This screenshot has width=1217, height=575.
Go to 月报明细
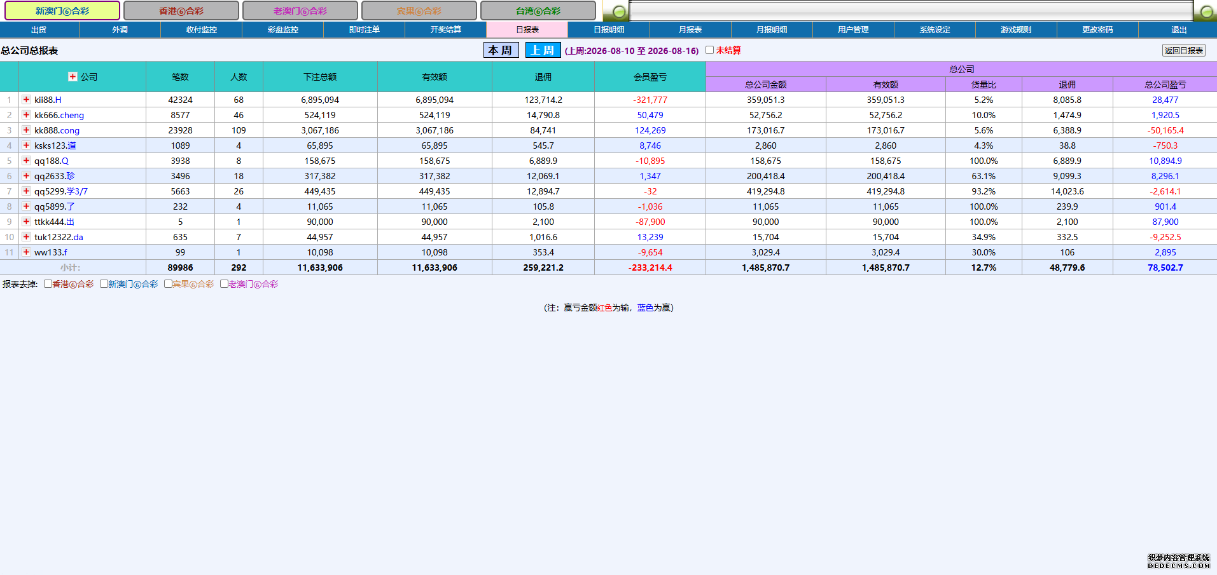[772, 30]
